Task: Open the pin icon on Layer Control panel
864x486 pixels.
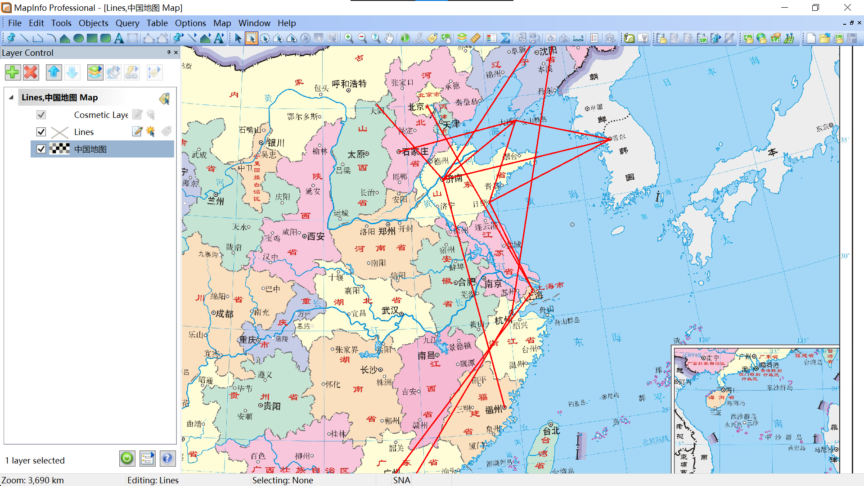Action: [x=169, y=53]
